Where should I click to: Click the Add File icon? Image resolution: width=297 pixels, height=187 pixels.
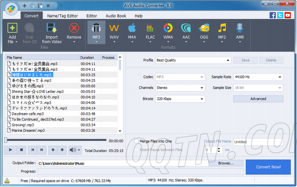pos(13,29)
